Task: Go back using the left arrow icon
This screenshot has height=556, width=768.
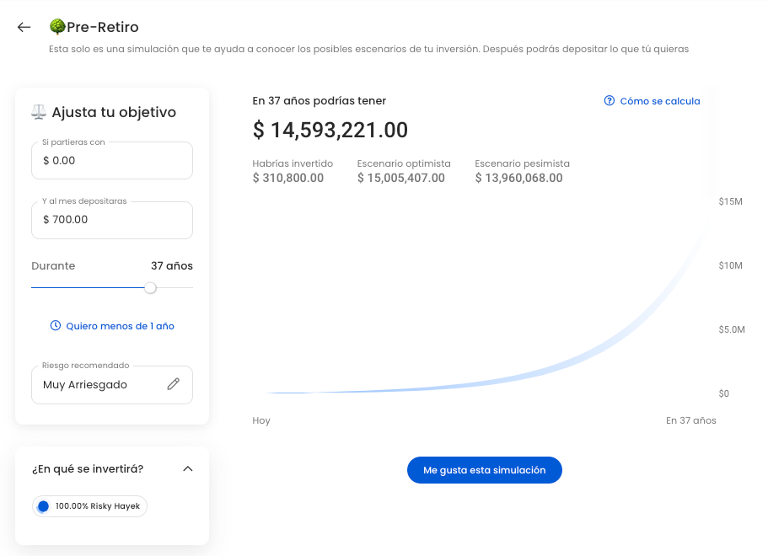Action: 24,28
